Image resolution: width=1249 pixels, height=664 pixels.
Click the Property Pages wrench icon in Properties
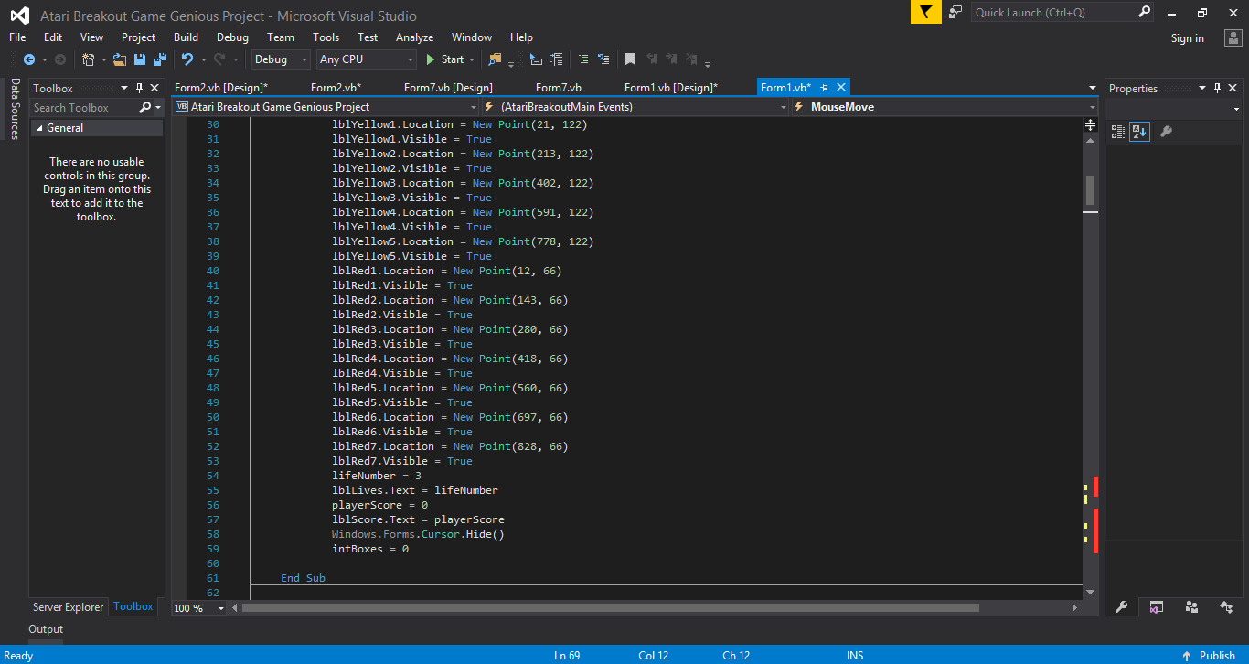tap(1166, 132)
